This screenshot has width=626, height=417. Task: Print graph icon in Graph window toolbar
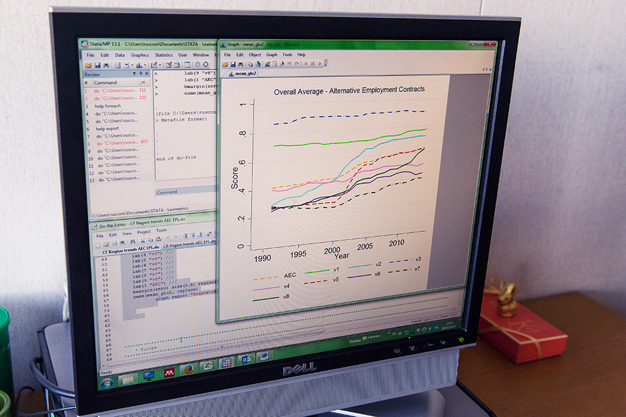coord(240,64)
